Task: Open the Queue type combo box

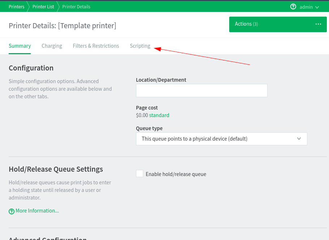Action: tap(221, 139)
